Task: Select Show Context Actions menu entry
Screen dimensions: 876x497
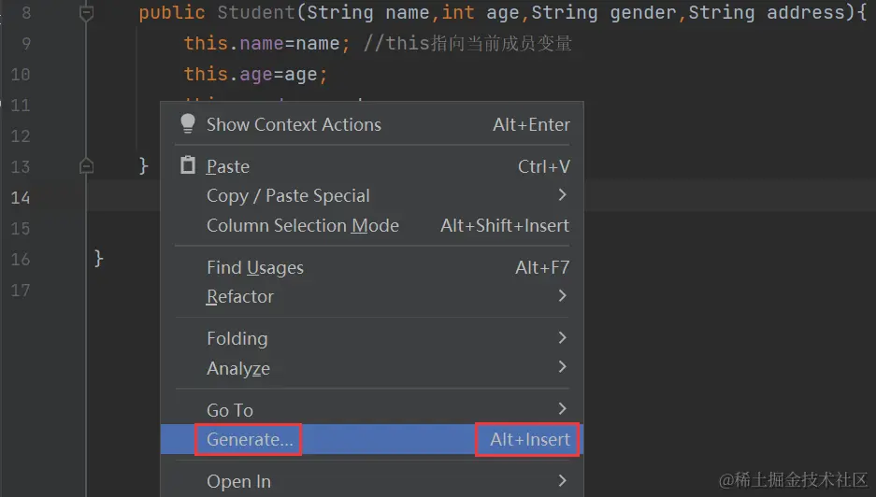Action: [294, 124]
